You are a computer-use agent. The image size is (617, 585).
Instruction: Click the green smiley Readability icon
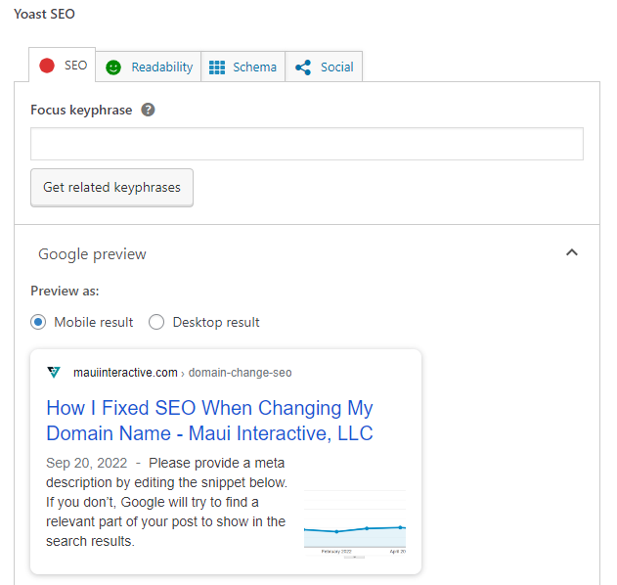[x=113, y=67]
